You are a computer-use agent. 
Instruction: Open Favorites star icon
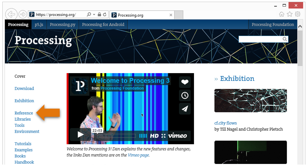[x=290, y=14]
